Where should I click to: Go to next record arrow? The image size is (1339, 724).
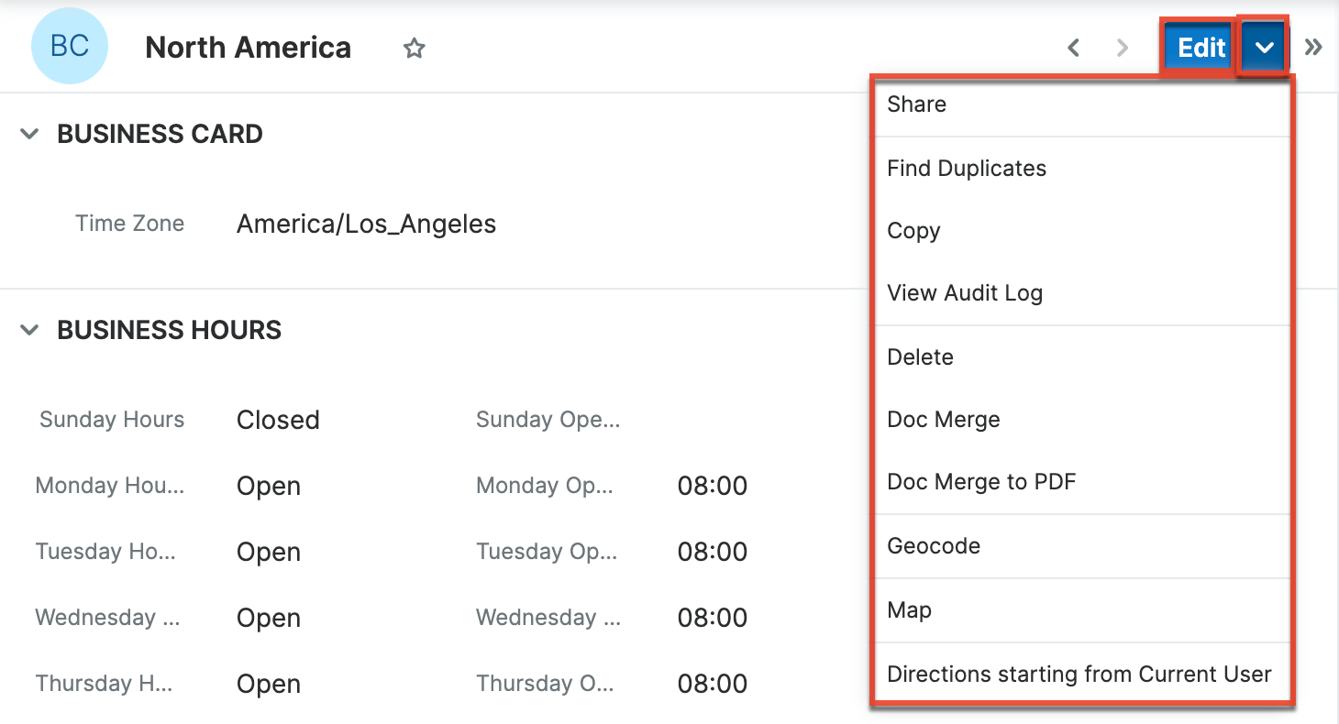coord(1122,48)
